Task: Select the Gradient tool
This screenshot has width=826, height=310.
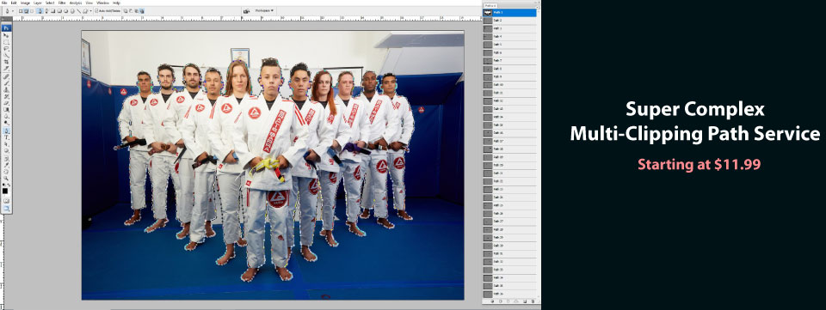Action: coord(6,110)
